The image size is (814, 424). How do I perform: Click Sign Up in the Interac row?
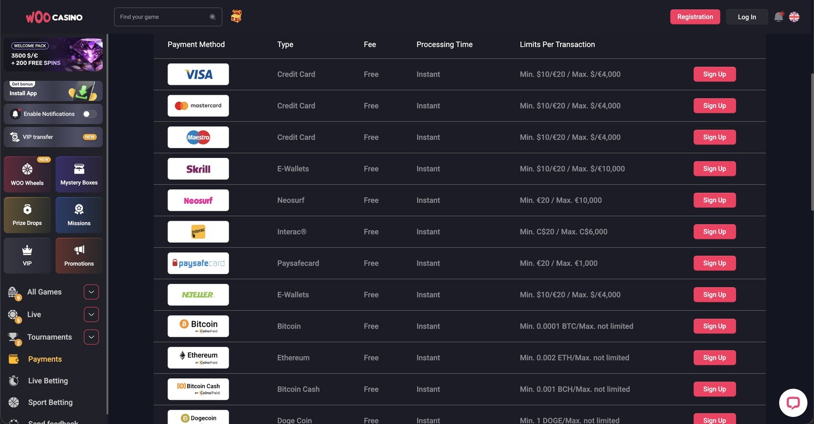(715, 232)
